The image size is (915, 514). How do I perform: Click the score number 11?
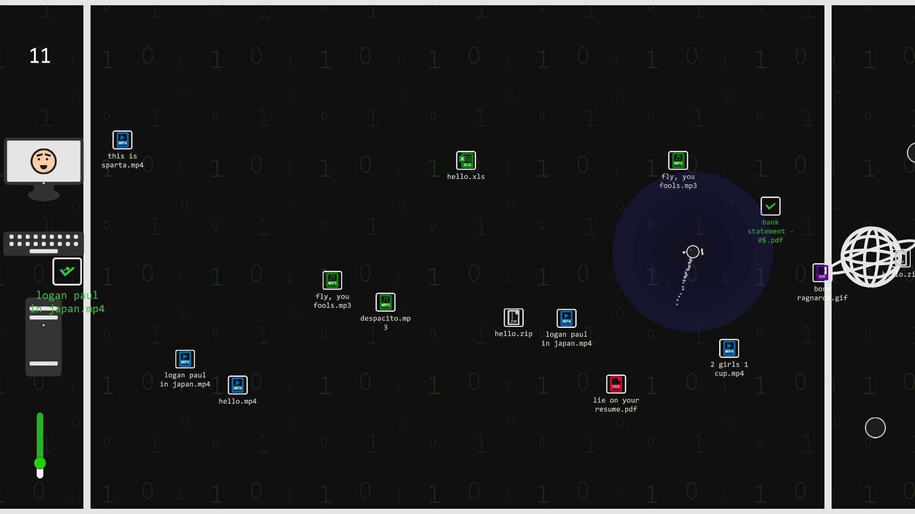[x=40, y=56]
